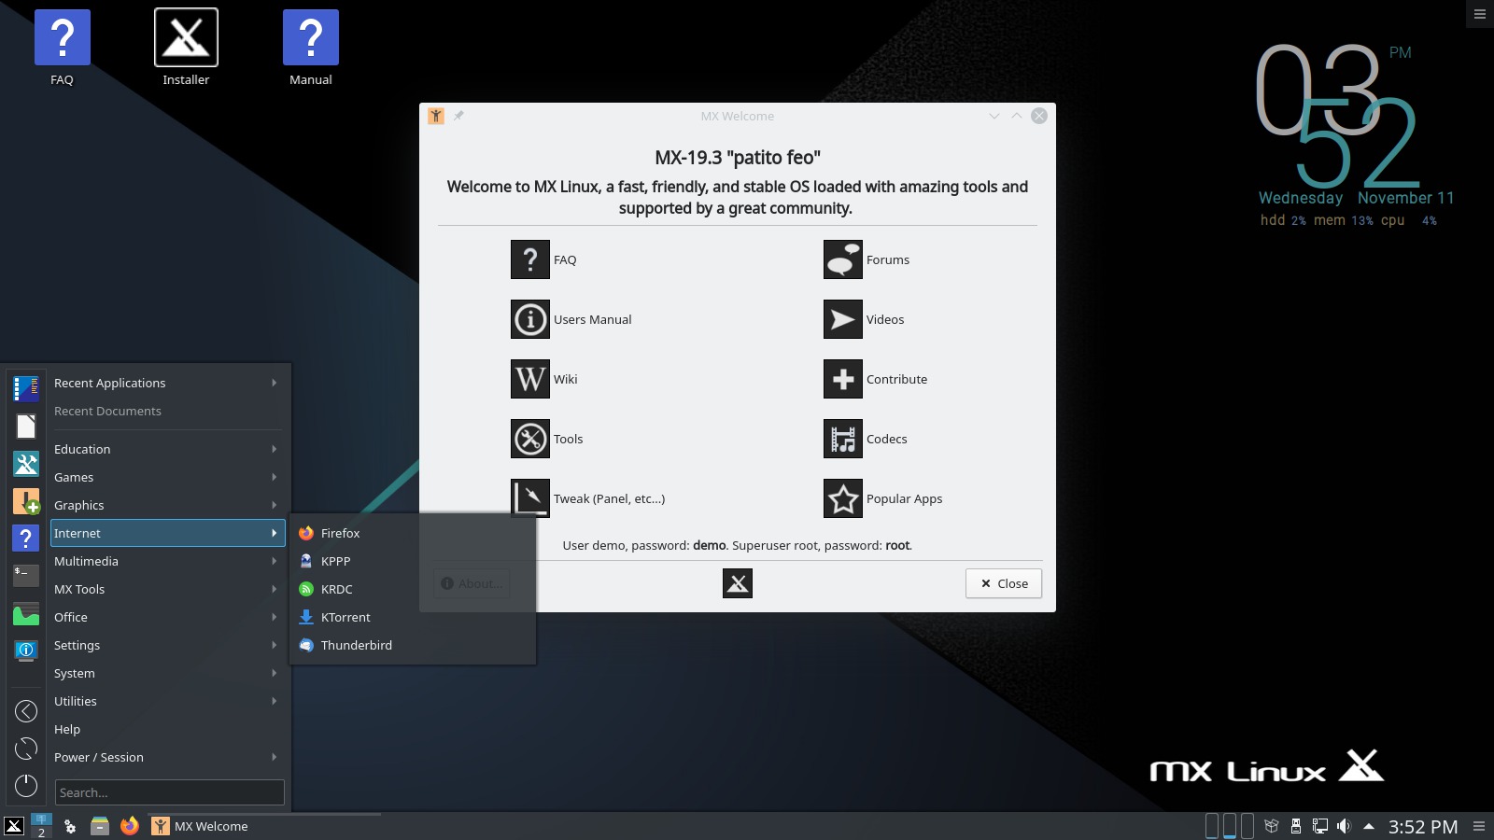
Task: Open Thunderbird from Internet submenu
Action: click(413, 645)
